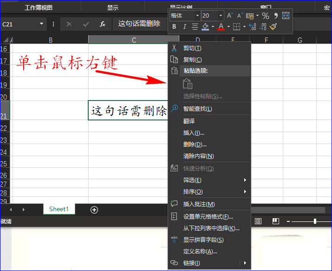
Task: Toggle italic in the mini toolbar
Action: [x=184, y=27]
